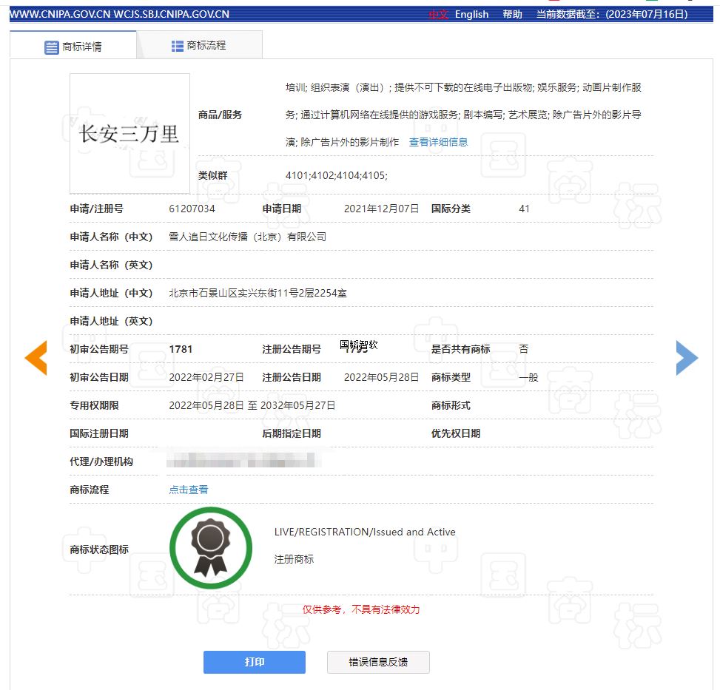This screenshot has height=690, width=720.
Task: Select applicant name 雪人追日文化传播（北京）有限公司
Action: (247, 237)
